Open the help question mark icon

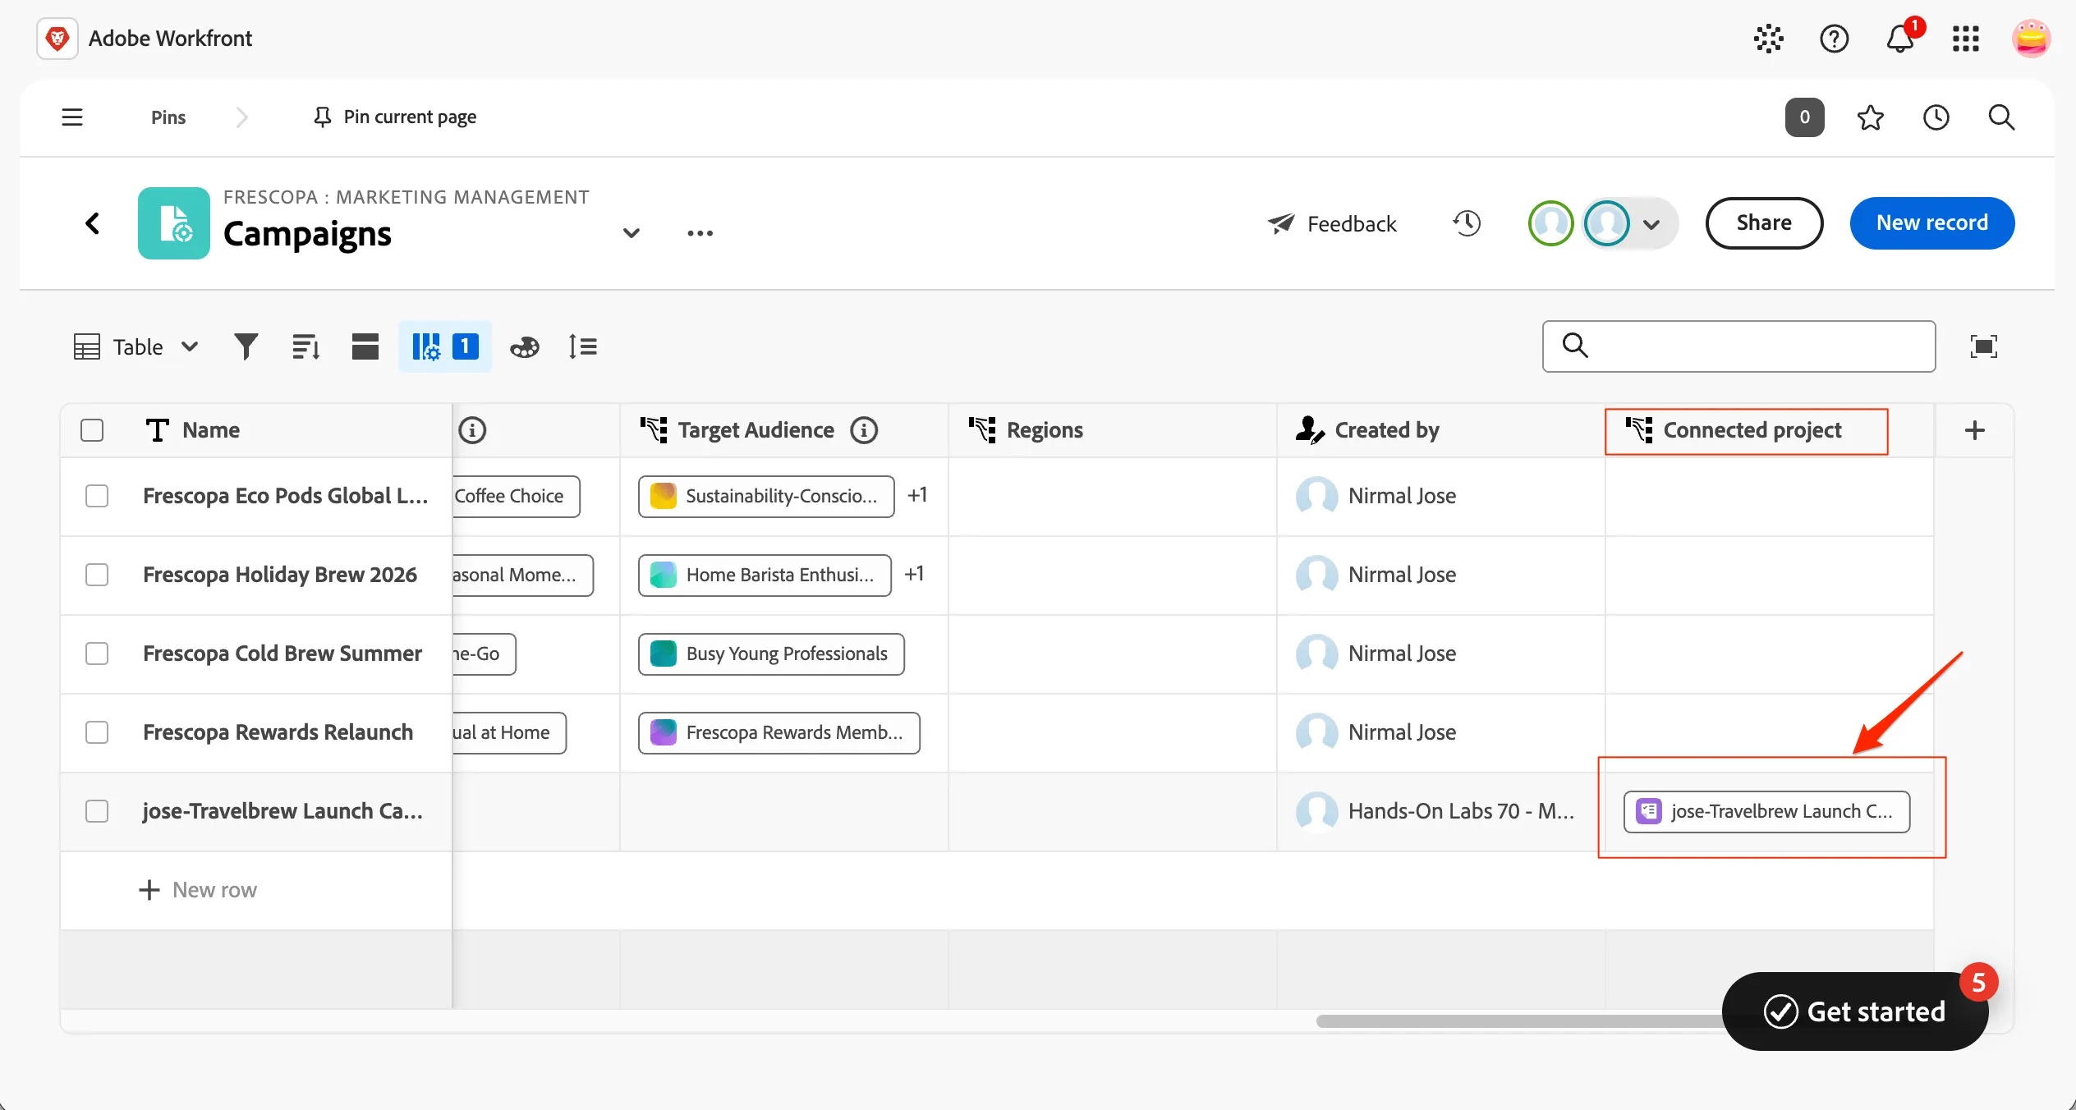coord(1834,39)
